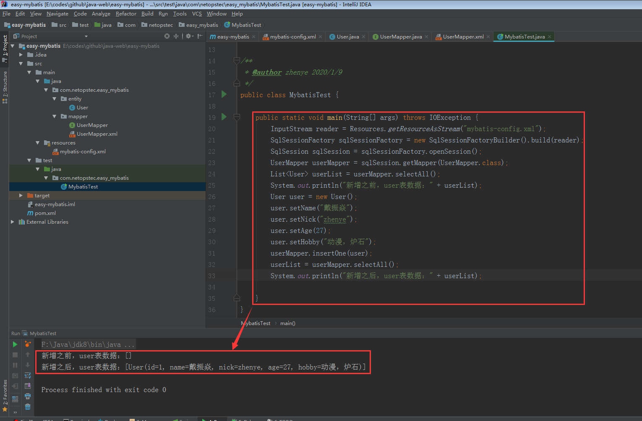
Task: Close the mybatis-config.xml tab
Action: [320, 37]
